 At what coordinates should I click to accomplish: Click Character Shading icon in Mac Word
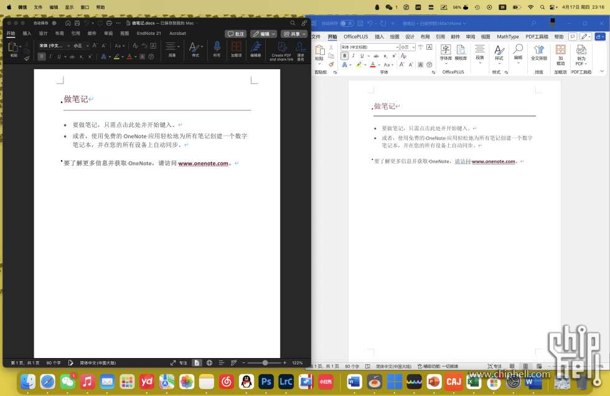click(142, 57)
